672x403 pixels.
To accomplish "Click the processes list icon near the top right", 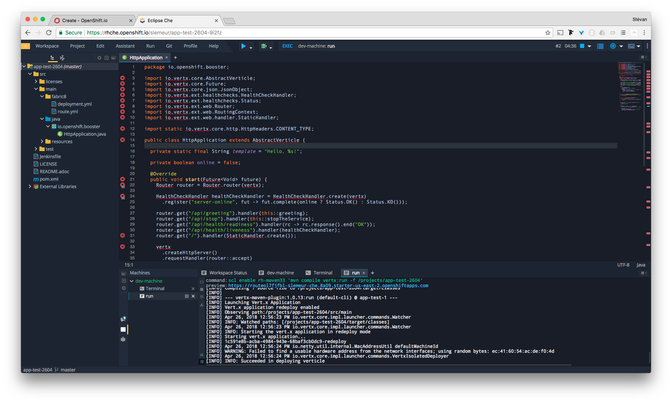I will point(600,46).
